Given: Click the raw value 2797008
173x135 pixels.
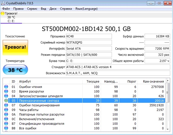Looking at the screenshot, I should coord(157,87).
